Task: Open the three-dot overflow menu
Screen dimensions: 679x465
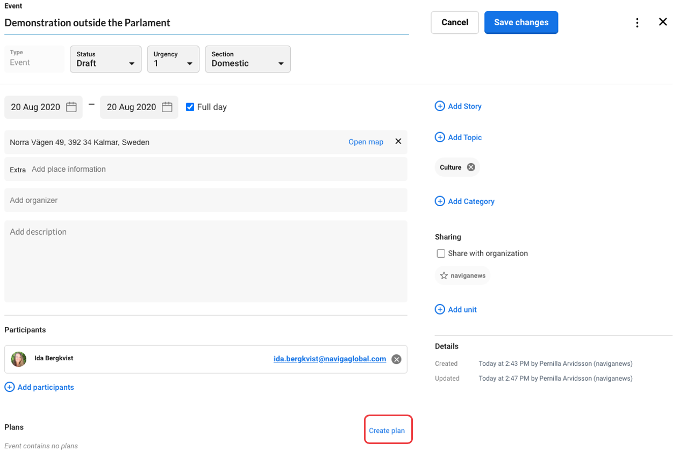Action: [637, 22]
